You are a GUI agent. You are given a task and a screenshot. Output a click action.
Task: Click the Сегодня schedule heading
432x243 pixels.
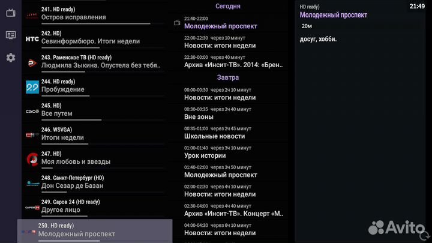(228, 6)
